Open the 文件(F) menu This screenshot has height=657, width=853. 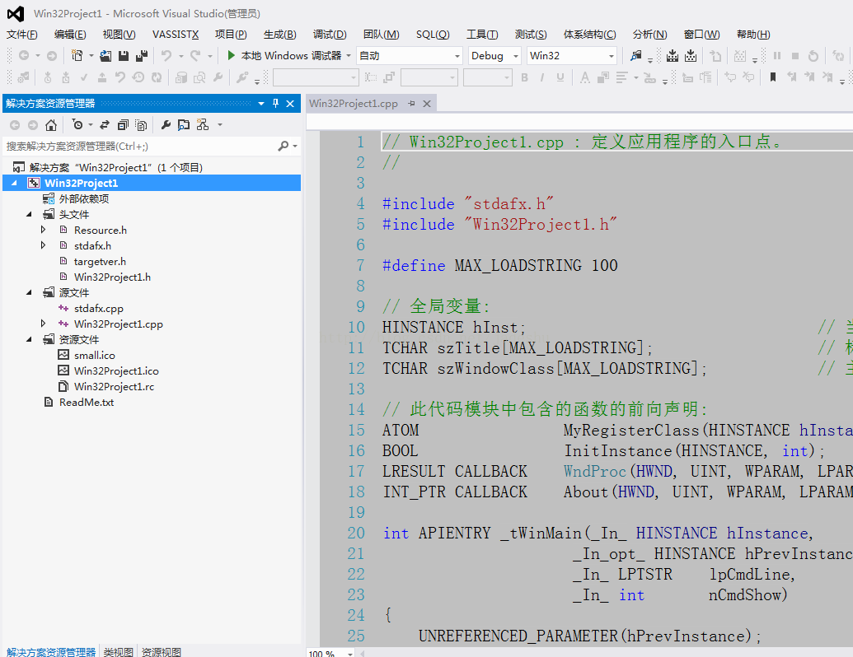[x=21, y=35]
